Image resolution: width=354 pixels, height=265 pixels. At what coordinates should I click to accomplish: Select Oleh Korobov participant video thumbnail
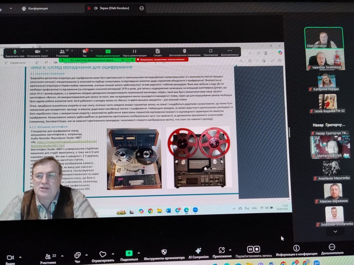pos(324,38)
